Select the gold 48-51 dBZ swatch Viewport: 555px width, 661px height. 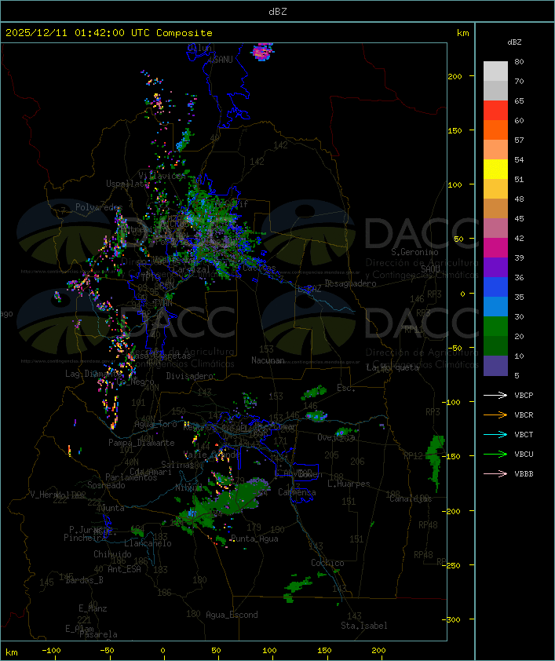495,188
